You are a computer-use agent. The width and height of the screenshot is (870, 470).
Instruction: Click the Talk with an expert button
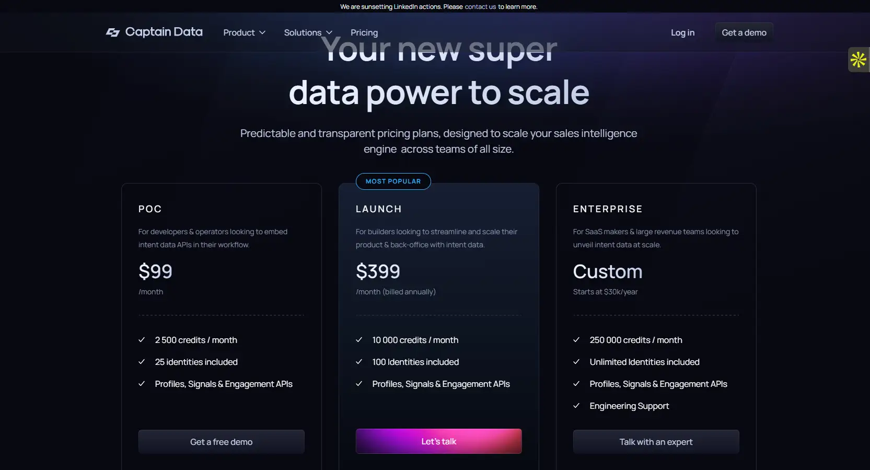[x=656, y=442]
